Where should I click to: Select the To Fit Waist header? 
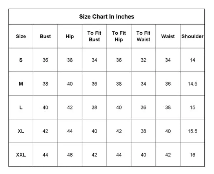(x=144, y=36)
